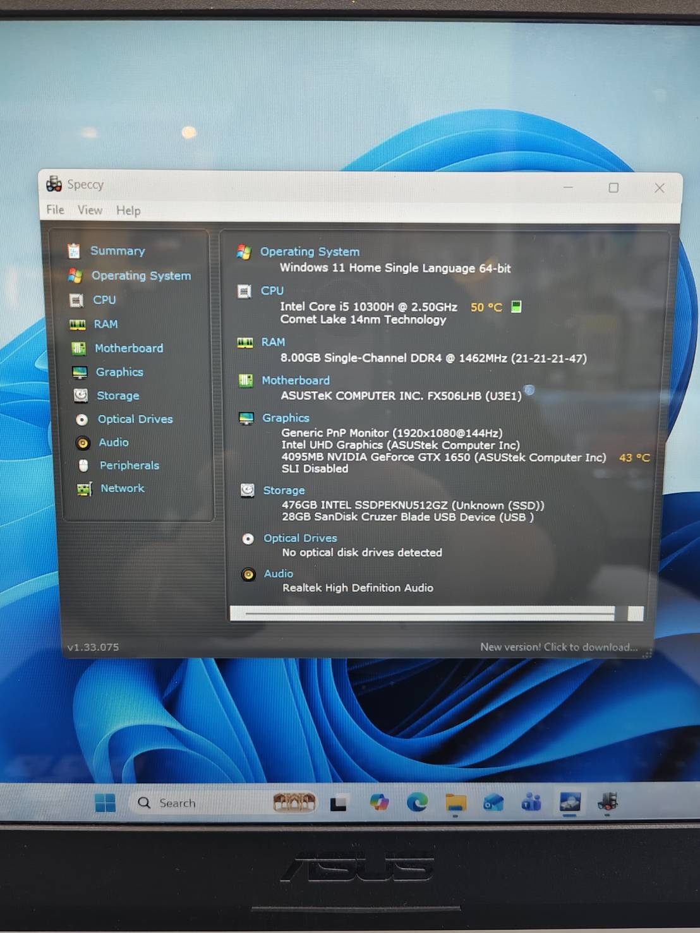
Task: Click 'New version! Click to download...' link
Action: [559, 647]
